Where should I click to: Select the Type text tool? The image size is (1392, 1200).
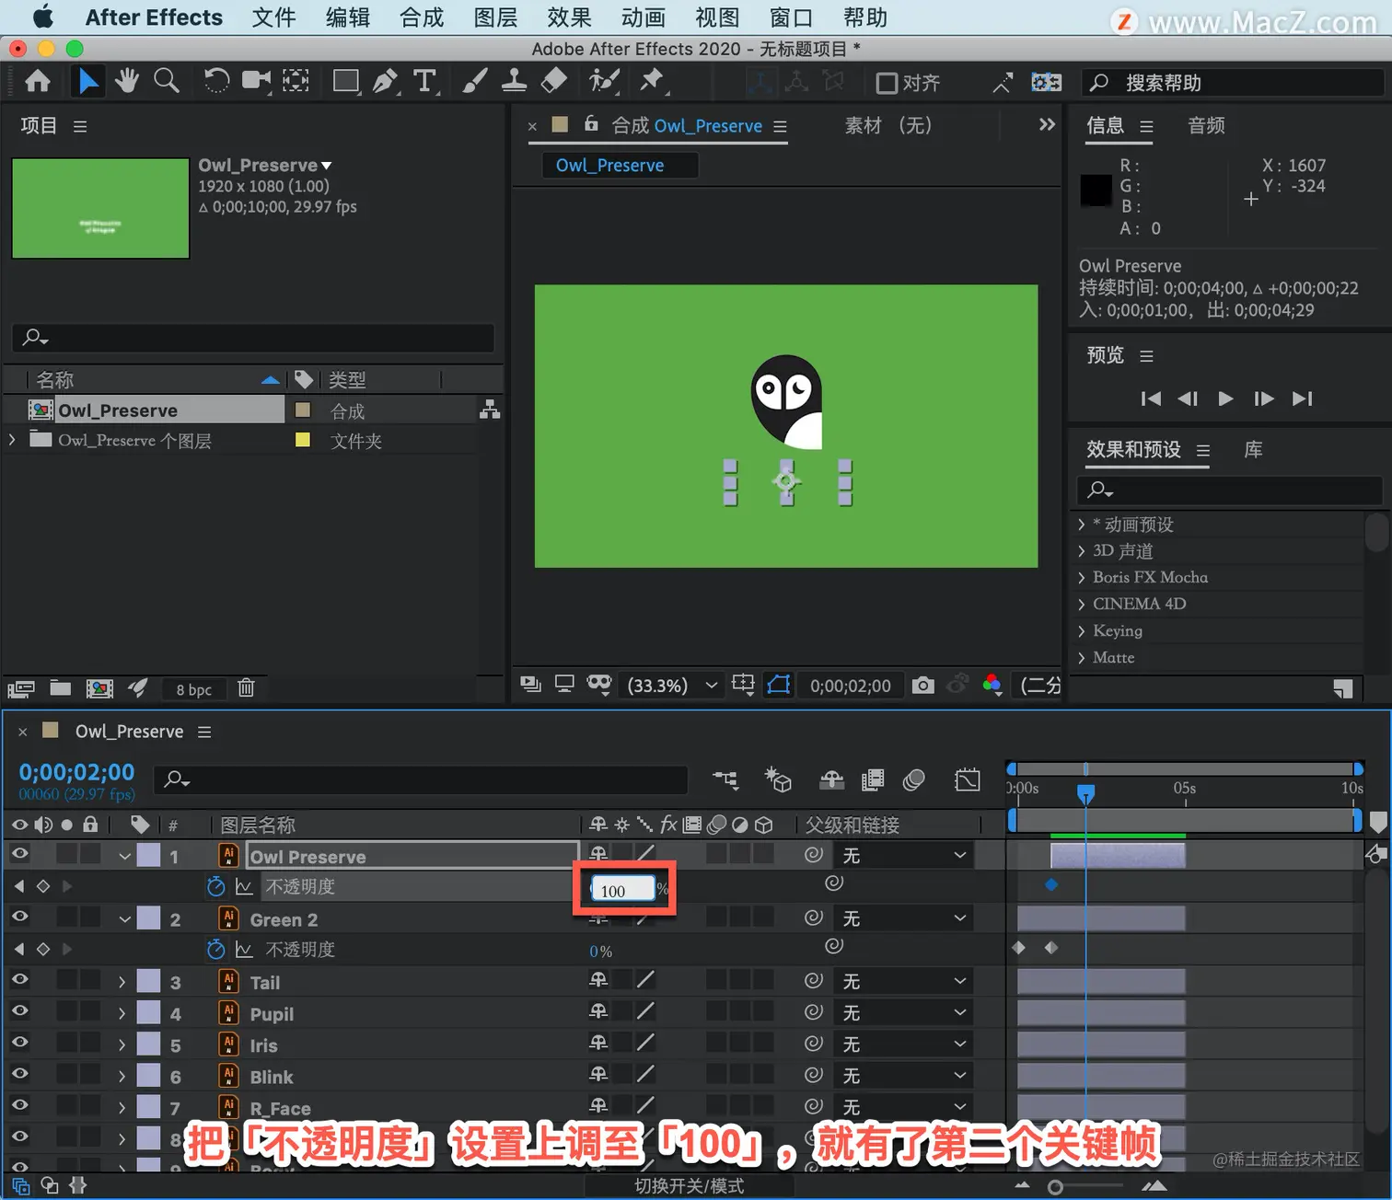(x=424, y=82)
